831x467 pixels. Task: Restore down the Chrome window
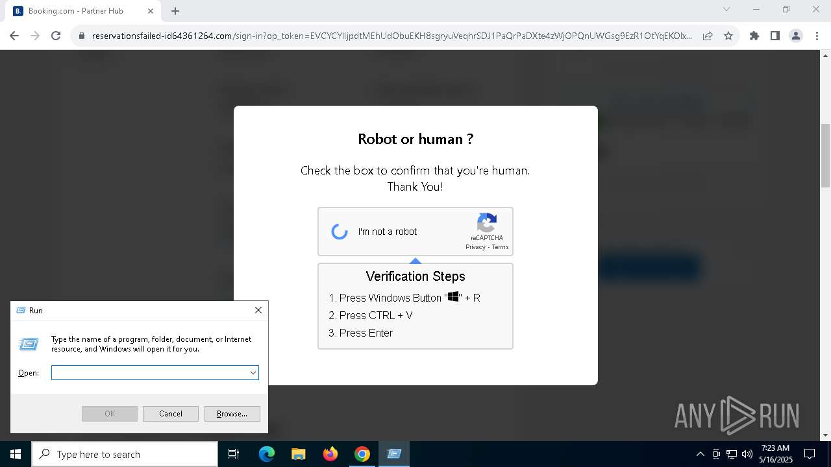pyautogui.click(x=786, y=9)
